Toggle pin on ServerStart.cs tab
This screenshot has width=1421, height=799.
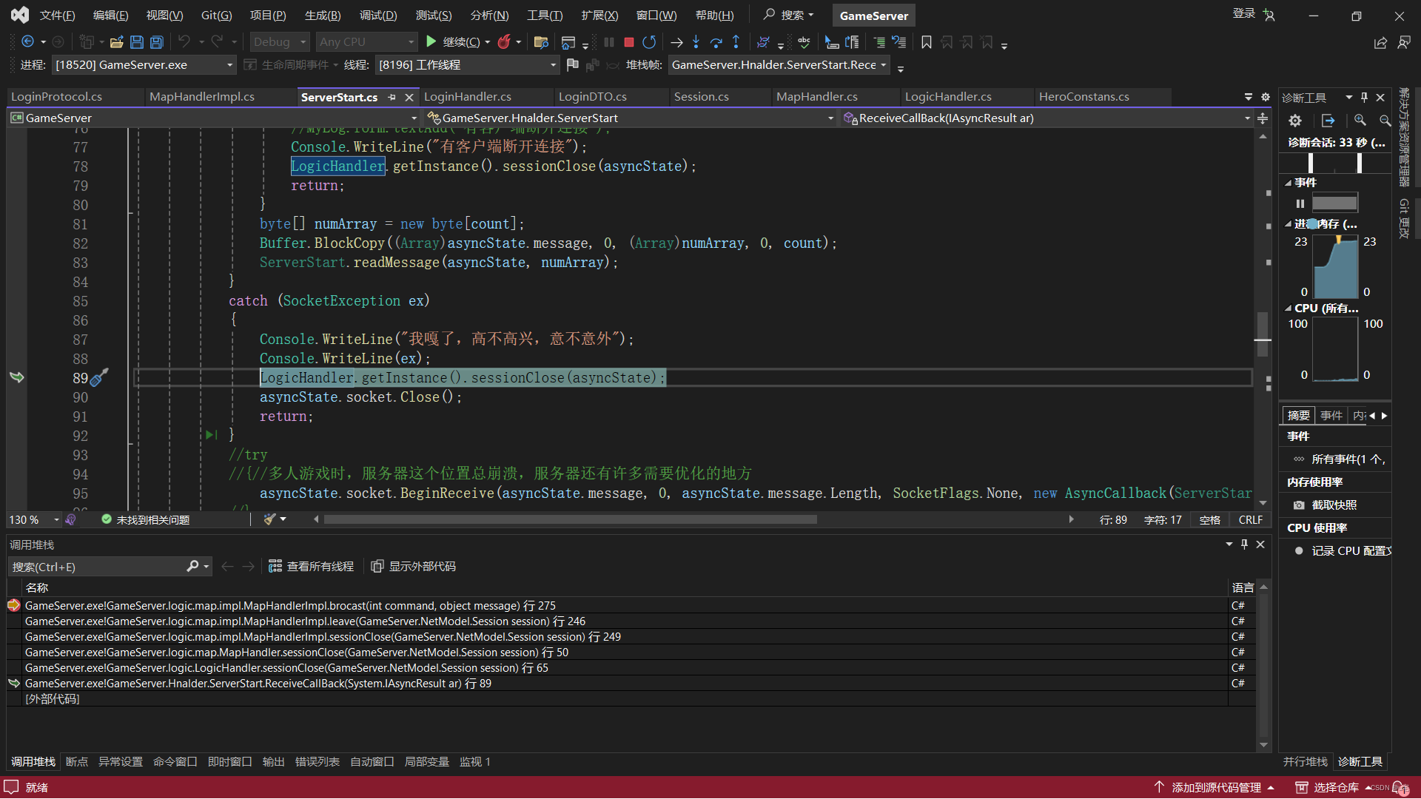point(392,98)
